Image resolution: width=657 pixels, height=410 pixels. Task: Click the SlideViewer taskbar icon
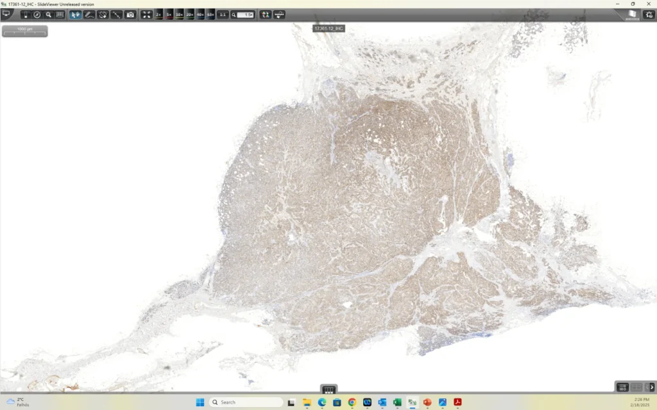click(413, 402)
